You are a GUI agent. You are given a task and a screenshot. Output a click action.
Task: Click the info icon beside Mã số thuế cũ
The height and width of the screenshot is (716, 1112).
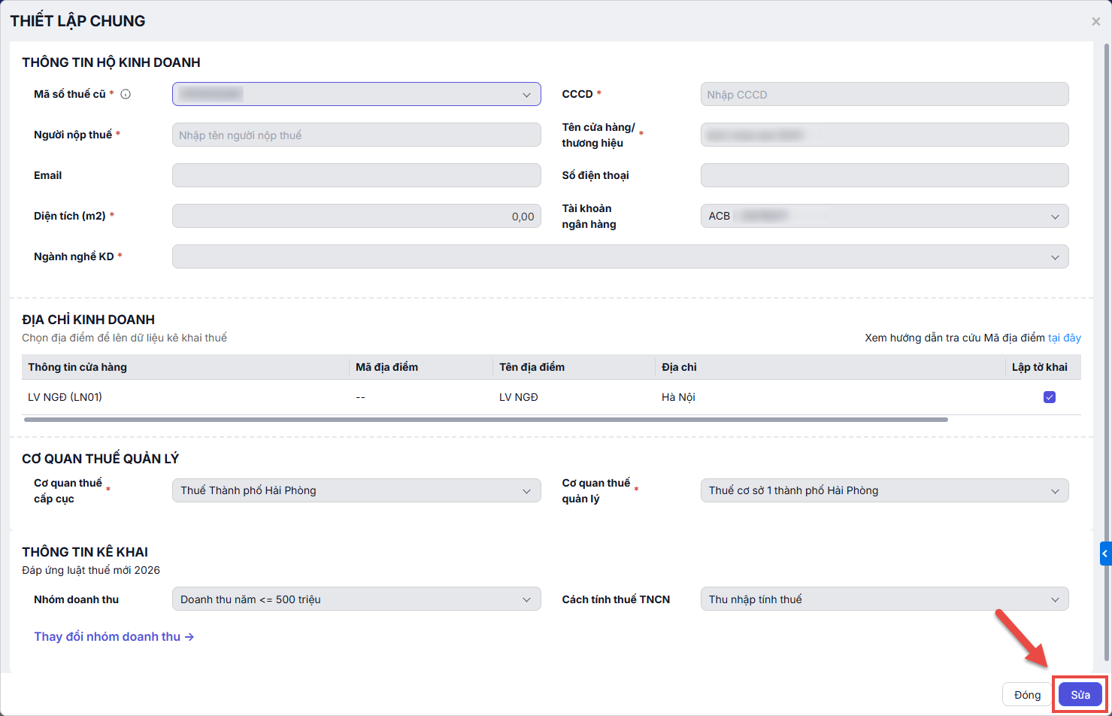tap(126, 94)
